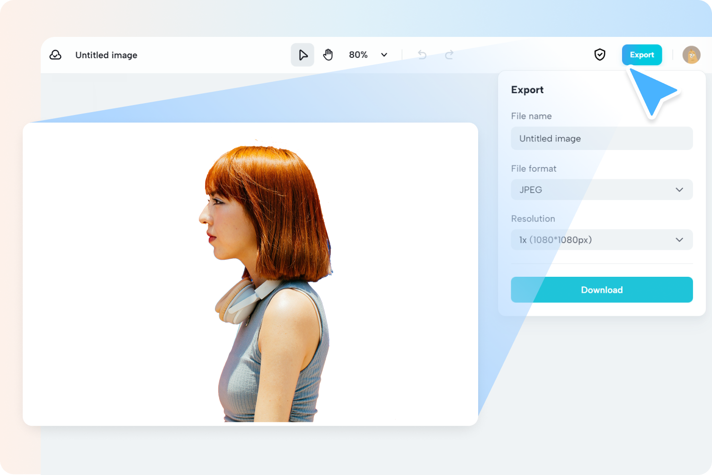This screenshot has width=712, height=475.
Task: Redo the last action
Action: [x=449, y=55]
